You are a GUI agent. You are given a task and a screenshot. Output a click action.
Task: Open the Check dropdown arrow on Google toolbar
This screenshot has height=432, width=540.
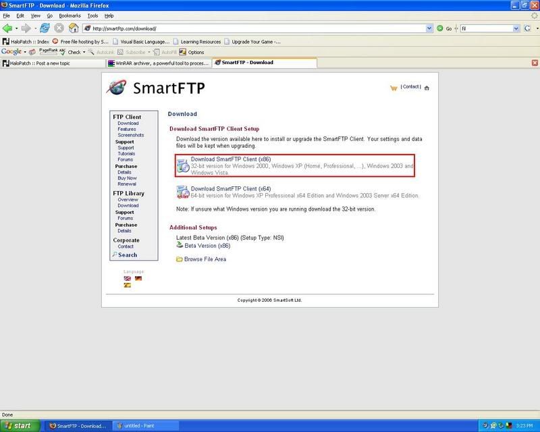click(x=84, y=53)
